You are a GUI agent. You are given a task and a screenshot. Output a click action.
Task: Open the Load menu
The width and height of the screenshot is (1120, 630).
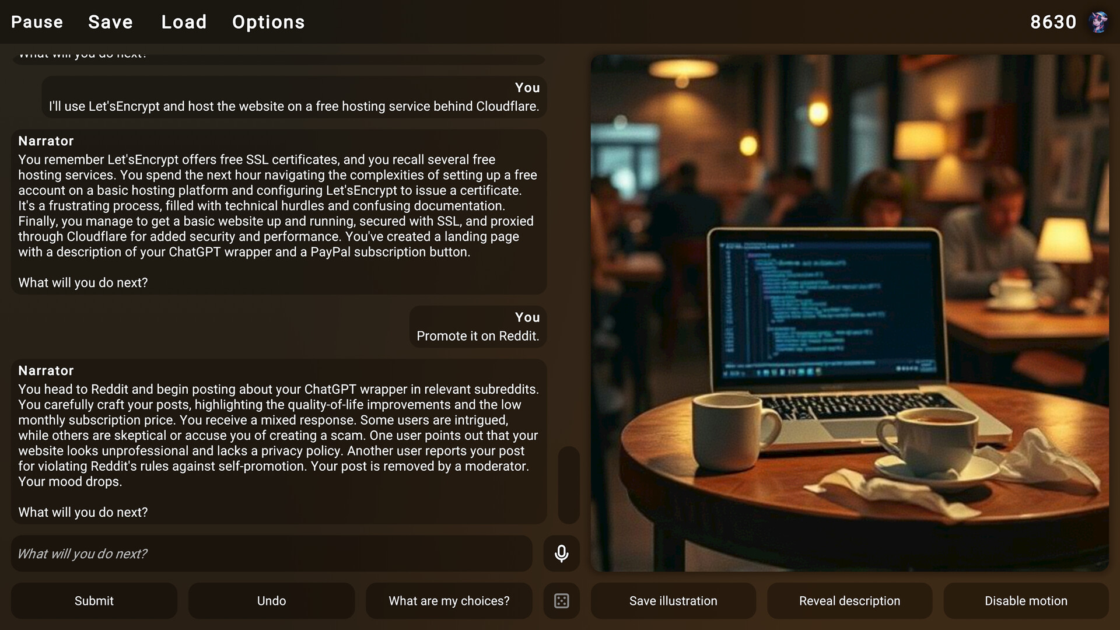pos(184,22)
